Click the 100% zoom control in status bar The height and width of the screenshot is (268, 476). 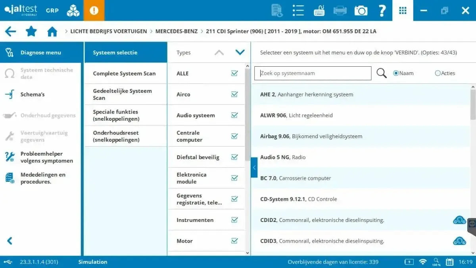pyautogui.click(x=436, y=262)
